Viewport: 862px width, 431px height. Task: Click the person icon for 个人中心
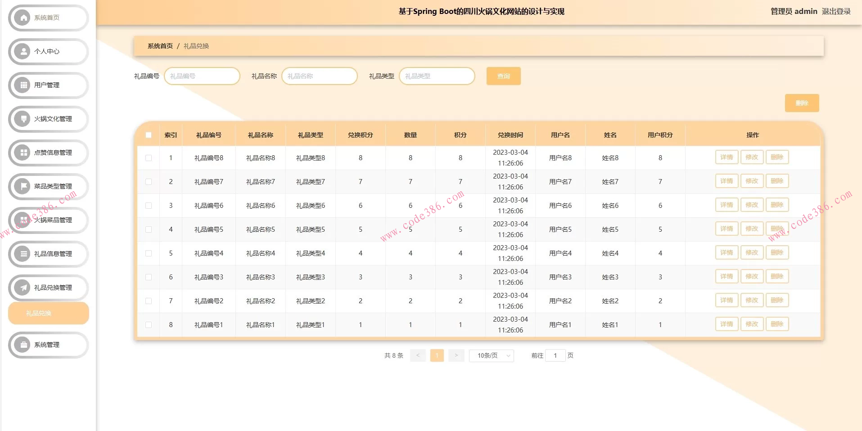(x=22, y=52)
